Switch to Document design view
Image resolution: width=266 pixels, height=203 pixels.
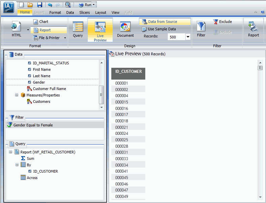click(125, 29)
